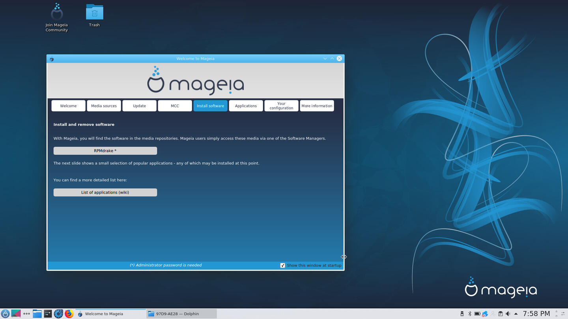This screenshot has height=319, width=568.
Task: Click the 'Install and remove software' heading
Action: point(84,124)
